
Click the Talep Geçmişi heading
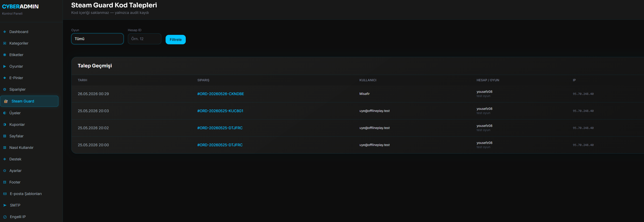pos(95,66)
